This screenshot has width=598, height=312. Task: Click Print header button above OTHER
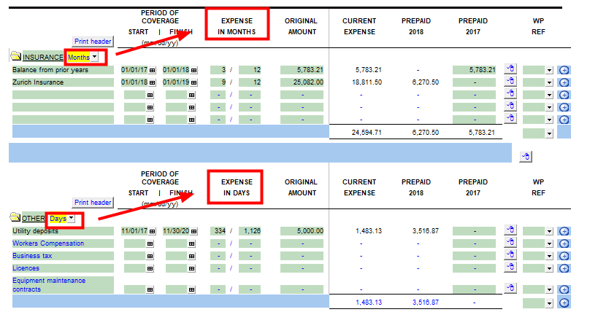point(93,203)
